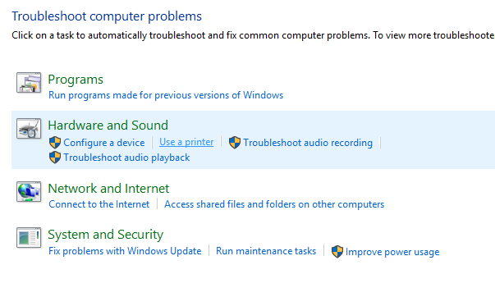
Task: Open the Network and Internet heading
Action: [108, 189]
